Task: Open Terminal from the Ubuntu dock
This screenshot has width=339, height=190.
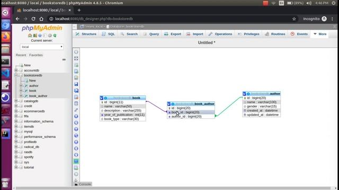Action: click(6, 61)
